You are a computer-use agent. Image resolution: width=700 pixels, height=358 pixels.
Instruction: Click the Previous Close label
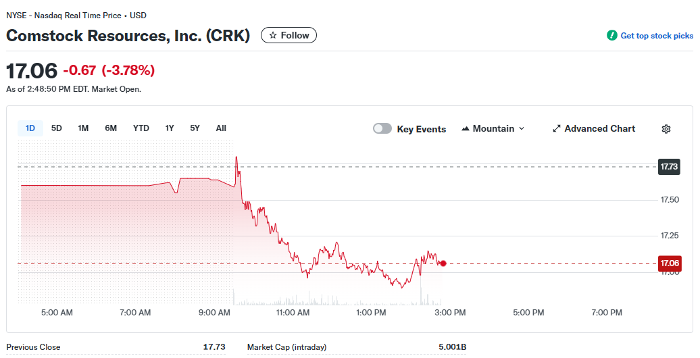(x=33, y=347)
